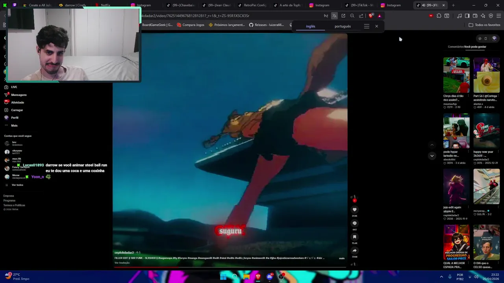The height and width of the screenshot is (283, 504).
Task: Select 'português' in translate popup
Action: [343, 26]
